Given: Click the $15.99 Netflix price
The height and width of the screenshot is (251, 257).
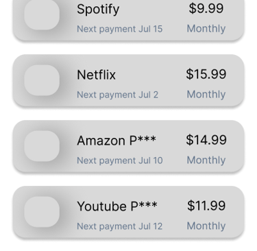Looking at the screenshot, I should click(206, 74).
